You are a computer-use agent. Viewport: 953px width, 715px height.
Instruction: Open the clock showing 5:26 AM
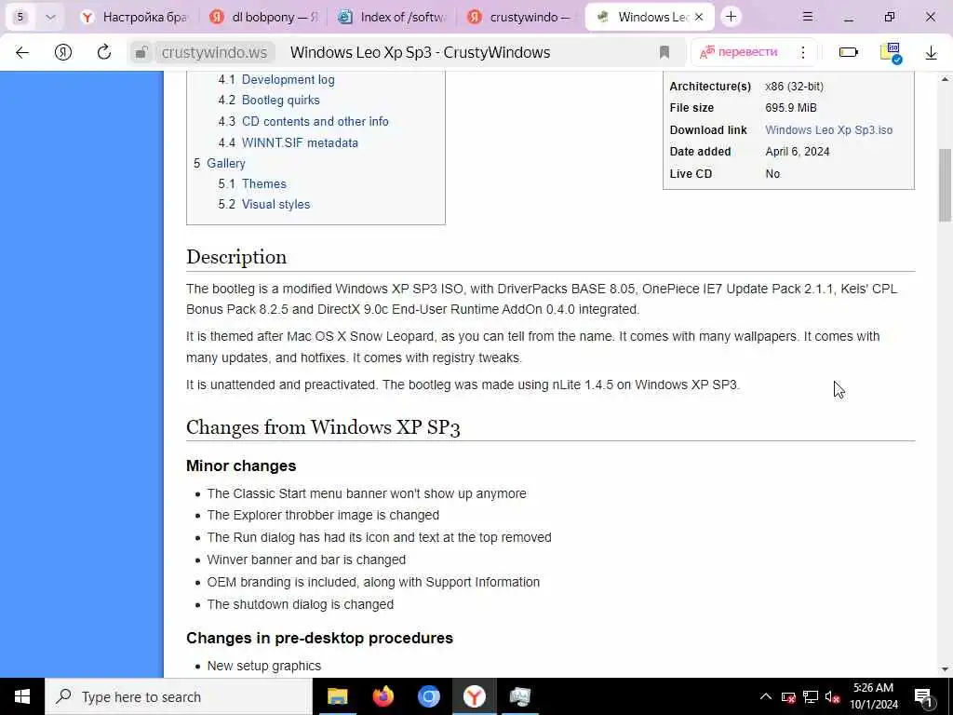[x=873, y=696]
